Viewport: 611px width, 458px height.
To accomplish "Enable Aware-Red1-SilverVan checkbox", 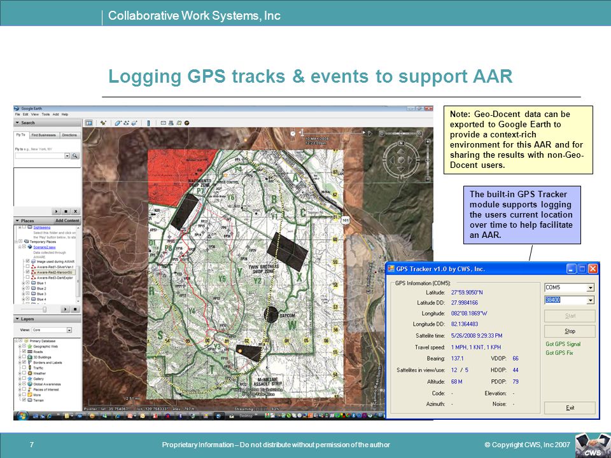I will coord(27,267).
